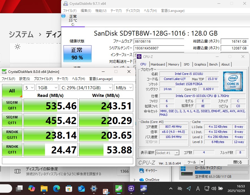Open Copilot icon in taskbar
250x195 pixels.
pos(32,188)
